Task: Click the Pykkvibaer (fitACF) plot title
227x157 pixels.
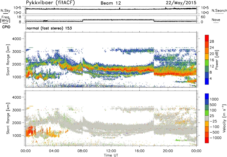Action: 50,3
